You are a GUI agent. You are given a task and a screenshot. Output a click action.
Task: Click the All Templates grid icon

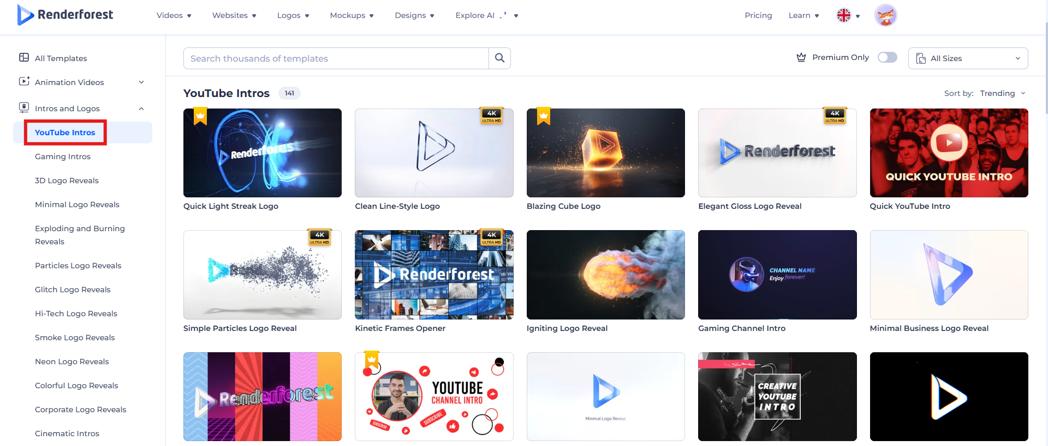(x=24, y=58)
